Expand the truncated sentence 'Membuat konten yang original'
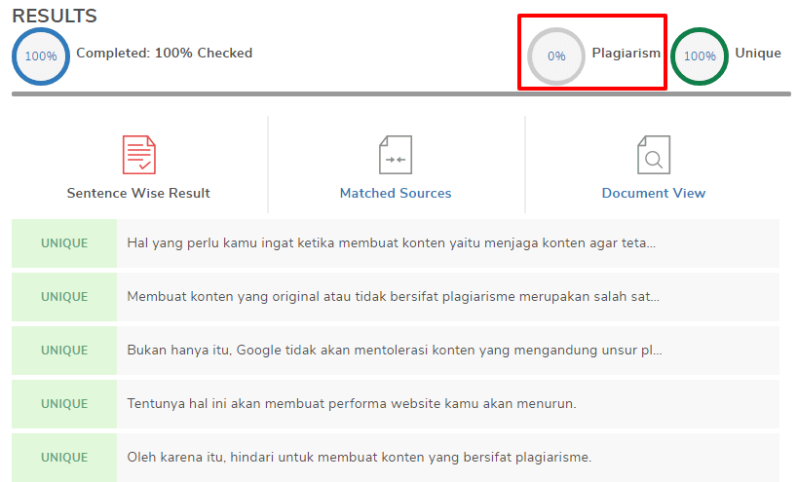 [393, 297]
